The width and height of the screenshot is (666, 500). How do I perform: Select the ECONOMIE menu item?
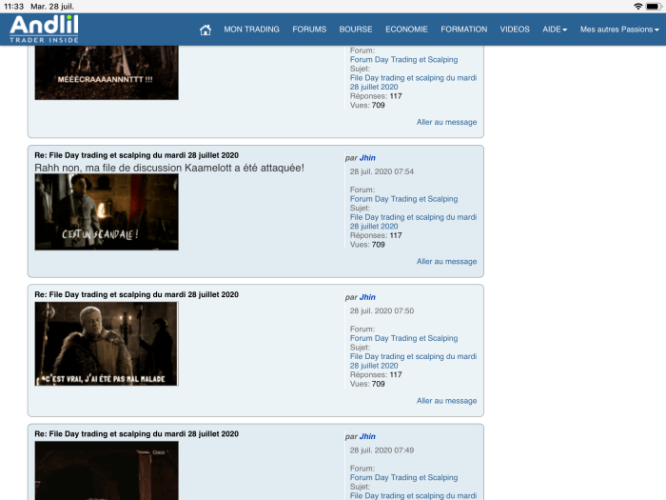tap(406, 30)
